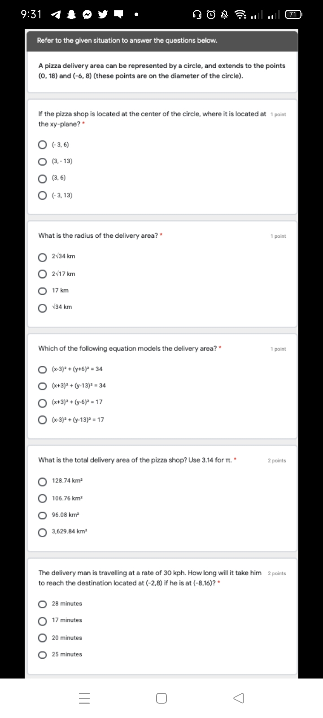Open the hamburger menu in the navigation bar
Image resolution: width=323 pixels, height=718 pixels.
click(84, 698)
